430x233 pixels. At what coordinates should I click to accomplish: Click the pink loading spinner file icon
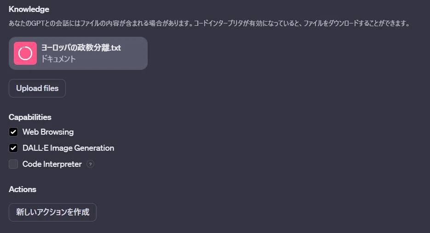25,53
